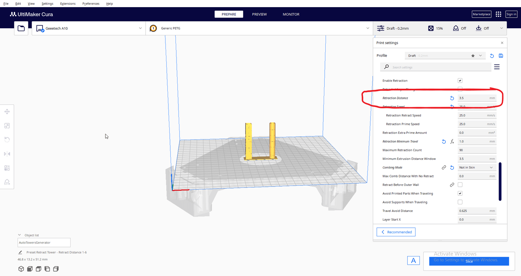Save changes to profile icon
521x276 pixels.
click(x=501, y=56)
